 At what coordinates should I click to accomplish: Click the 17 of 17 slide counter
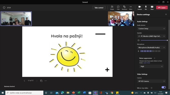(x=31, y=81)
